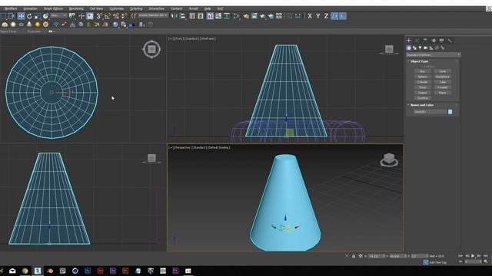Open the Create Selection Set dropdown
This screenshot has width=492, height=276.
pyautogui.click(x=153, y=15)
